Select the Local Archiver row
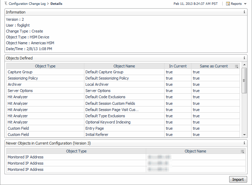 pos(123,84)
